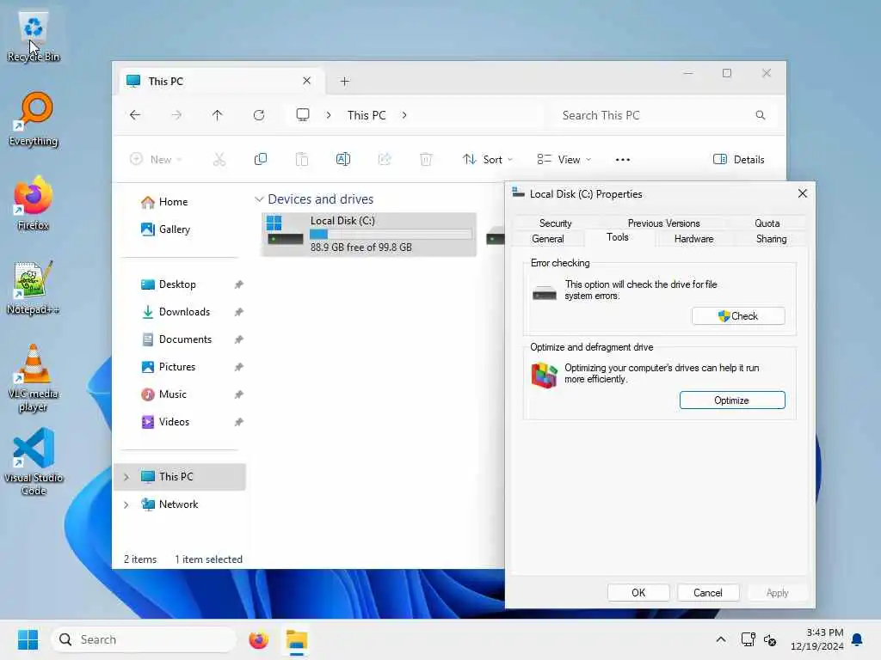
Task: Switch to the Sharing tab
Action: 771,239
